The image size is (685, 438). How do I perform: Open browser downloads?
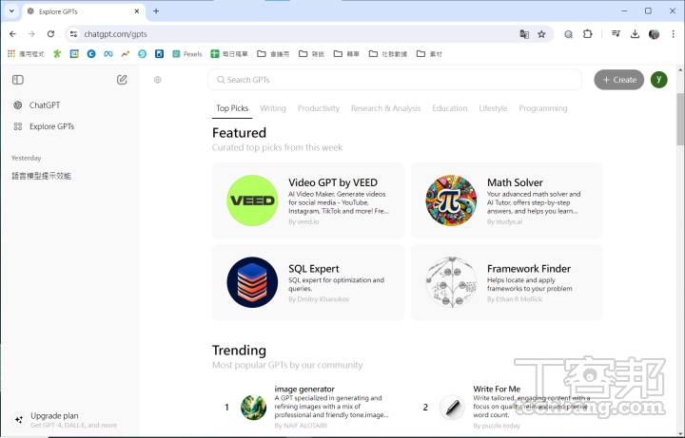(x=635, y=34)
